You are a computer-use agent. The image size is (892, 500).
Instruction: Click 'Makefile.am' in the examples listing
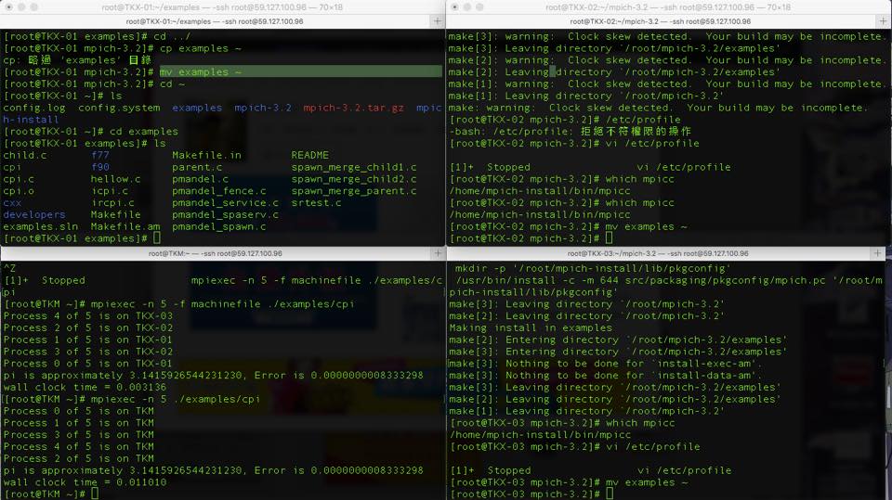point(125,226)
